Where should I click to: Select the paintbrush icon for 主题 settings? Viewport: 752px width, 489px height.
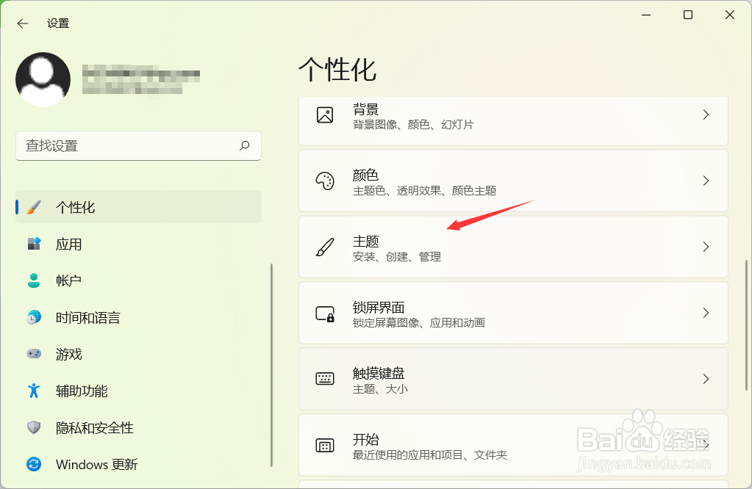(x=325, y=247)
